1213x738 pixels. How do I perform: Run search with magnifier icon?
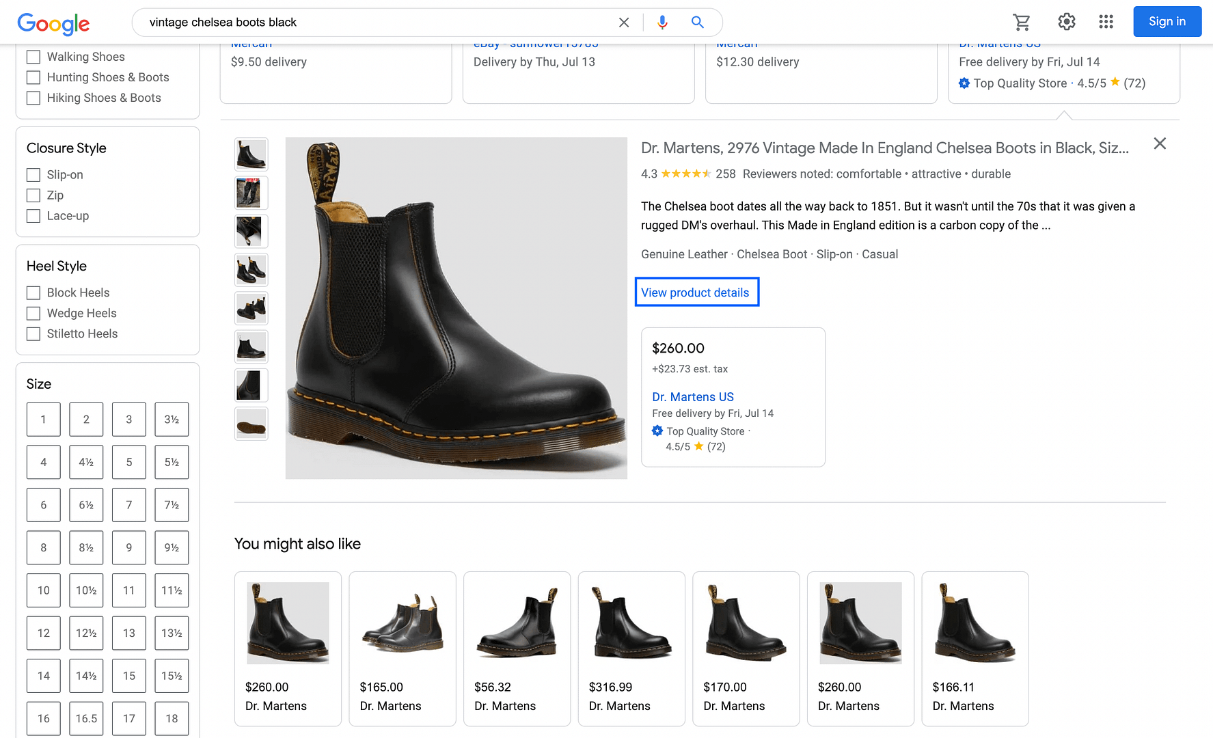[x=697, y=23]
